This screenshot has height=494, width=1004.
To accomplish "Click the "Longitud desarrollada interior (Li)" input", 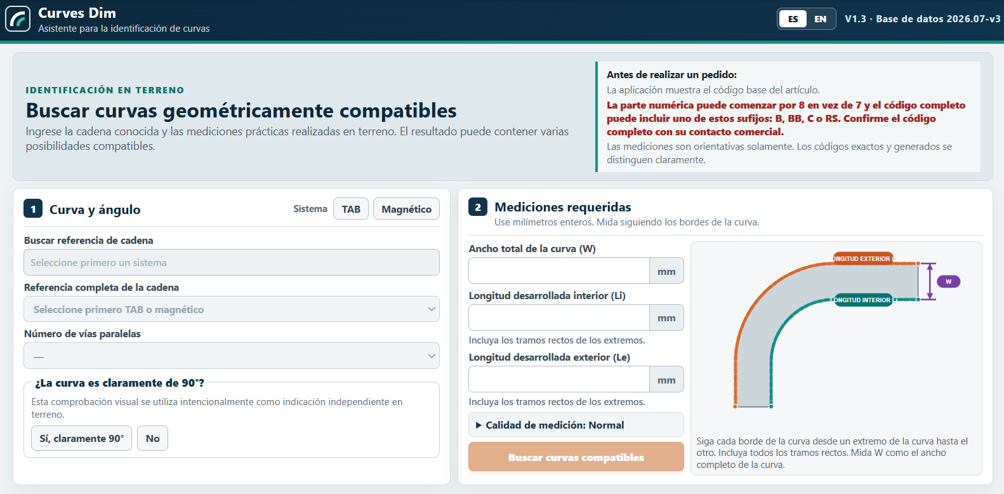I will point(559,317).
